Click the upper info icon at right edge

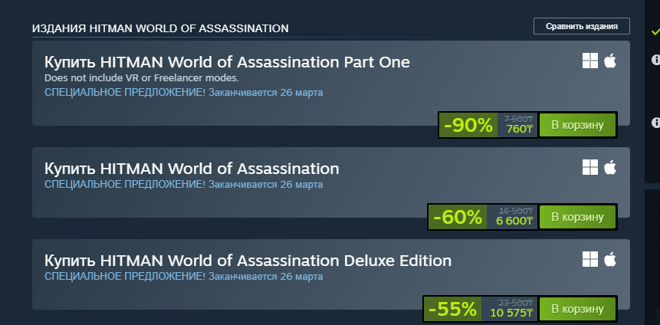[656, 59]
